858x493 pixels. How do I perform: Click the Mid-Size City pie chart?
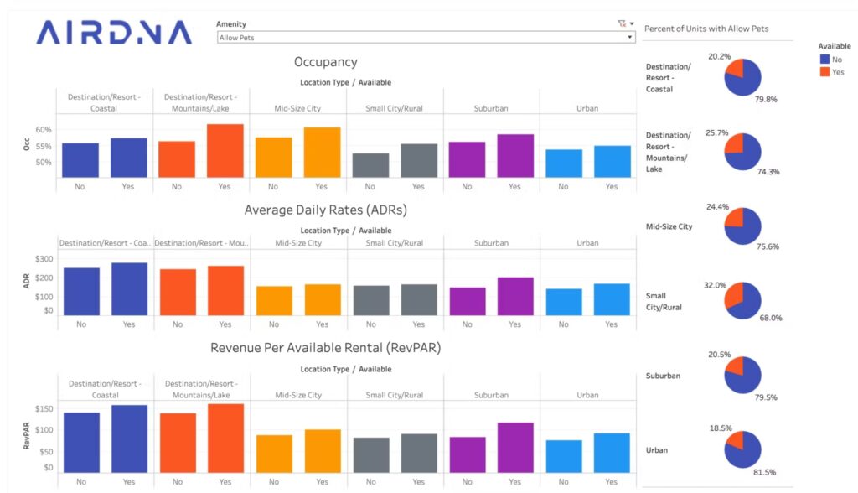coord(742,226)
